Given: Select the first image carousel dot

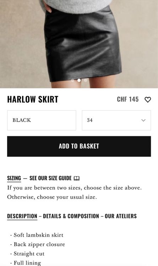Looking at the screenshot, I should (72, 80).
